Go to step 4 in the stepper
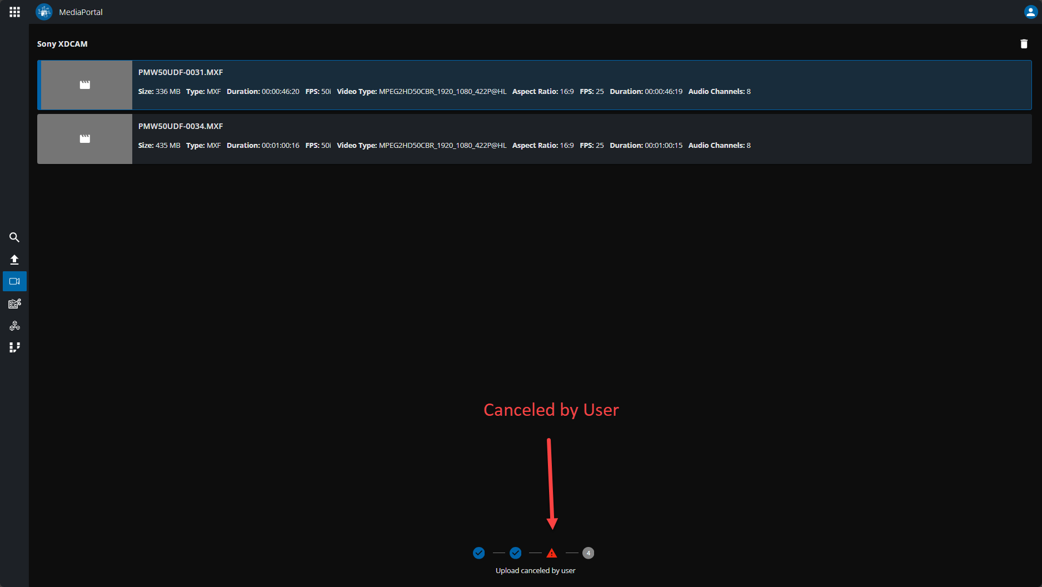Screen dimensions: 1042x587 588,553
